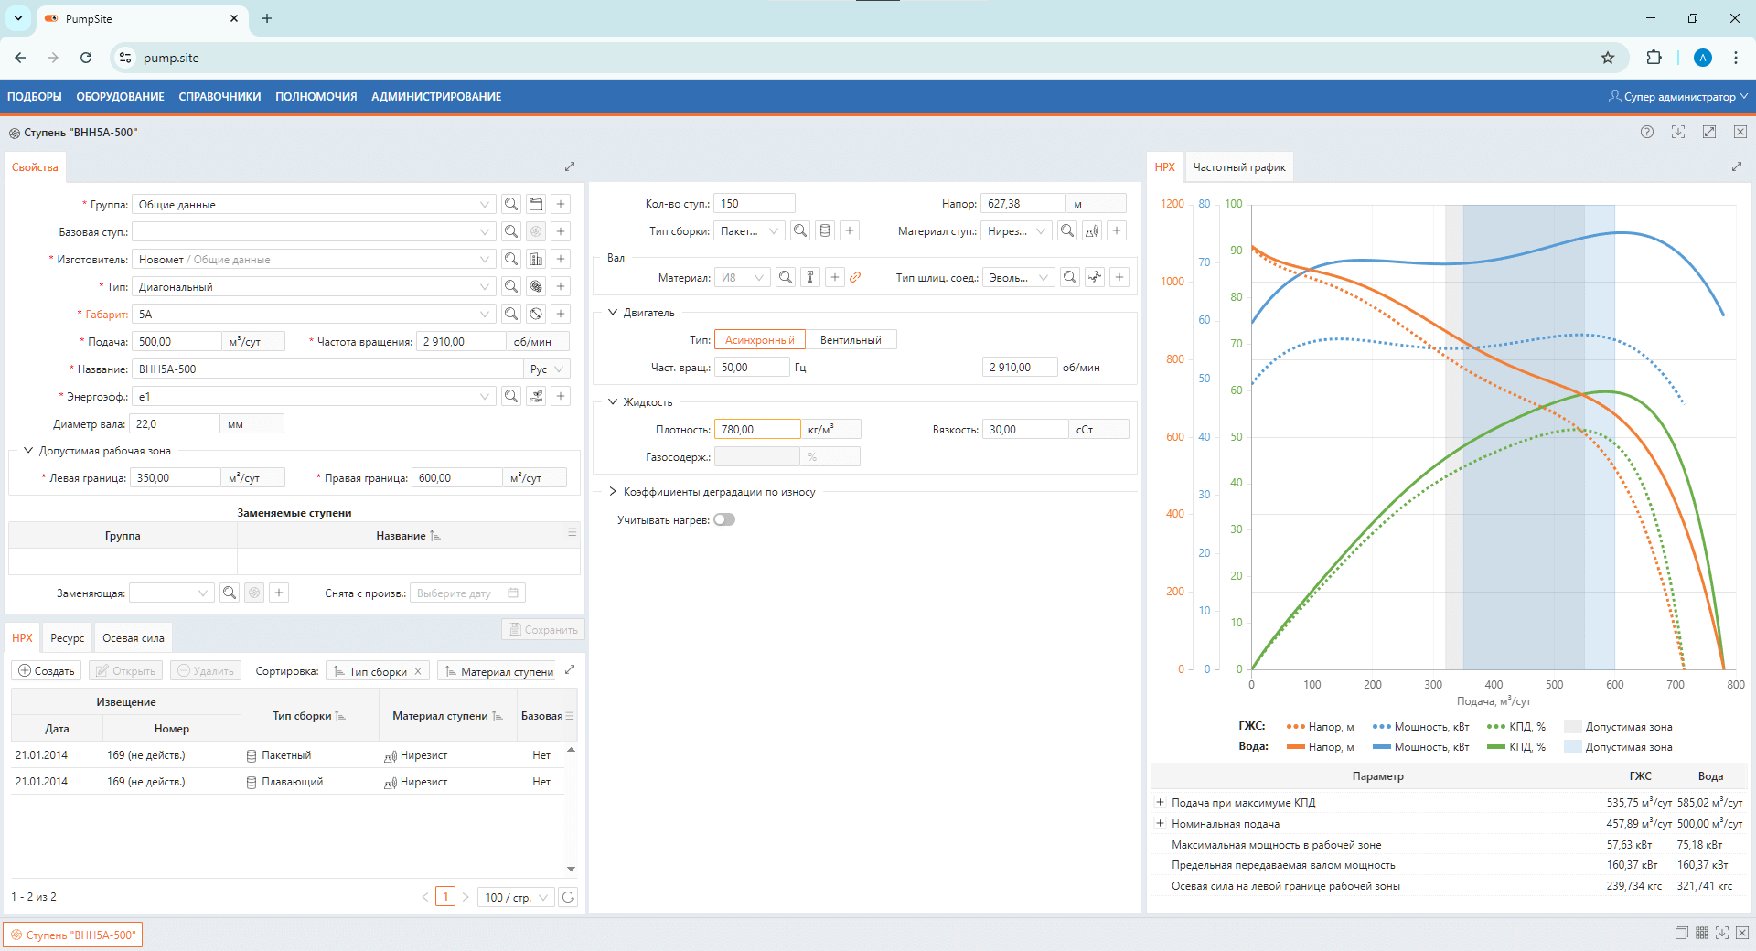Open help question-mark icon in panel header
1756x951 pixels.
coord(1647,133)
